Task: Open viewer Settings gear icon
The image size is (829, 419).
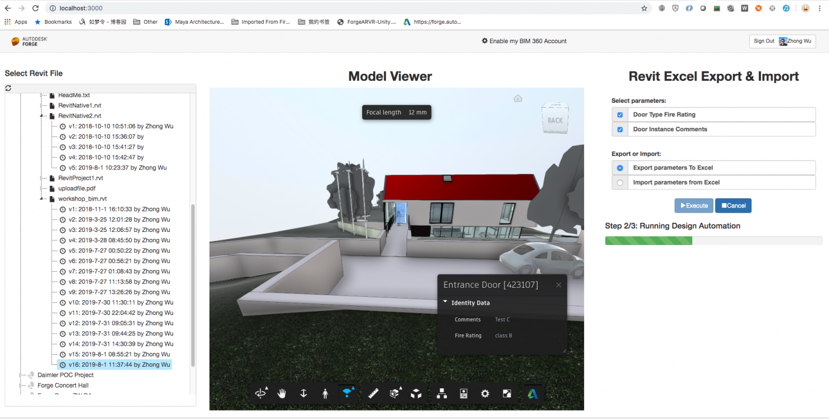Action: (x=485, y=393)
